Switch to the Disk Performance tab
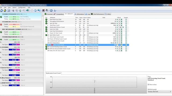 pyautogui.click(x=97, y=14)
